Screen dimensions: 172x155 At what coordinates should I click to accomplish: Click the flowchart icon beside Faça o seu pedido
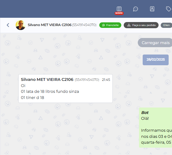click(x=129, y=25)
